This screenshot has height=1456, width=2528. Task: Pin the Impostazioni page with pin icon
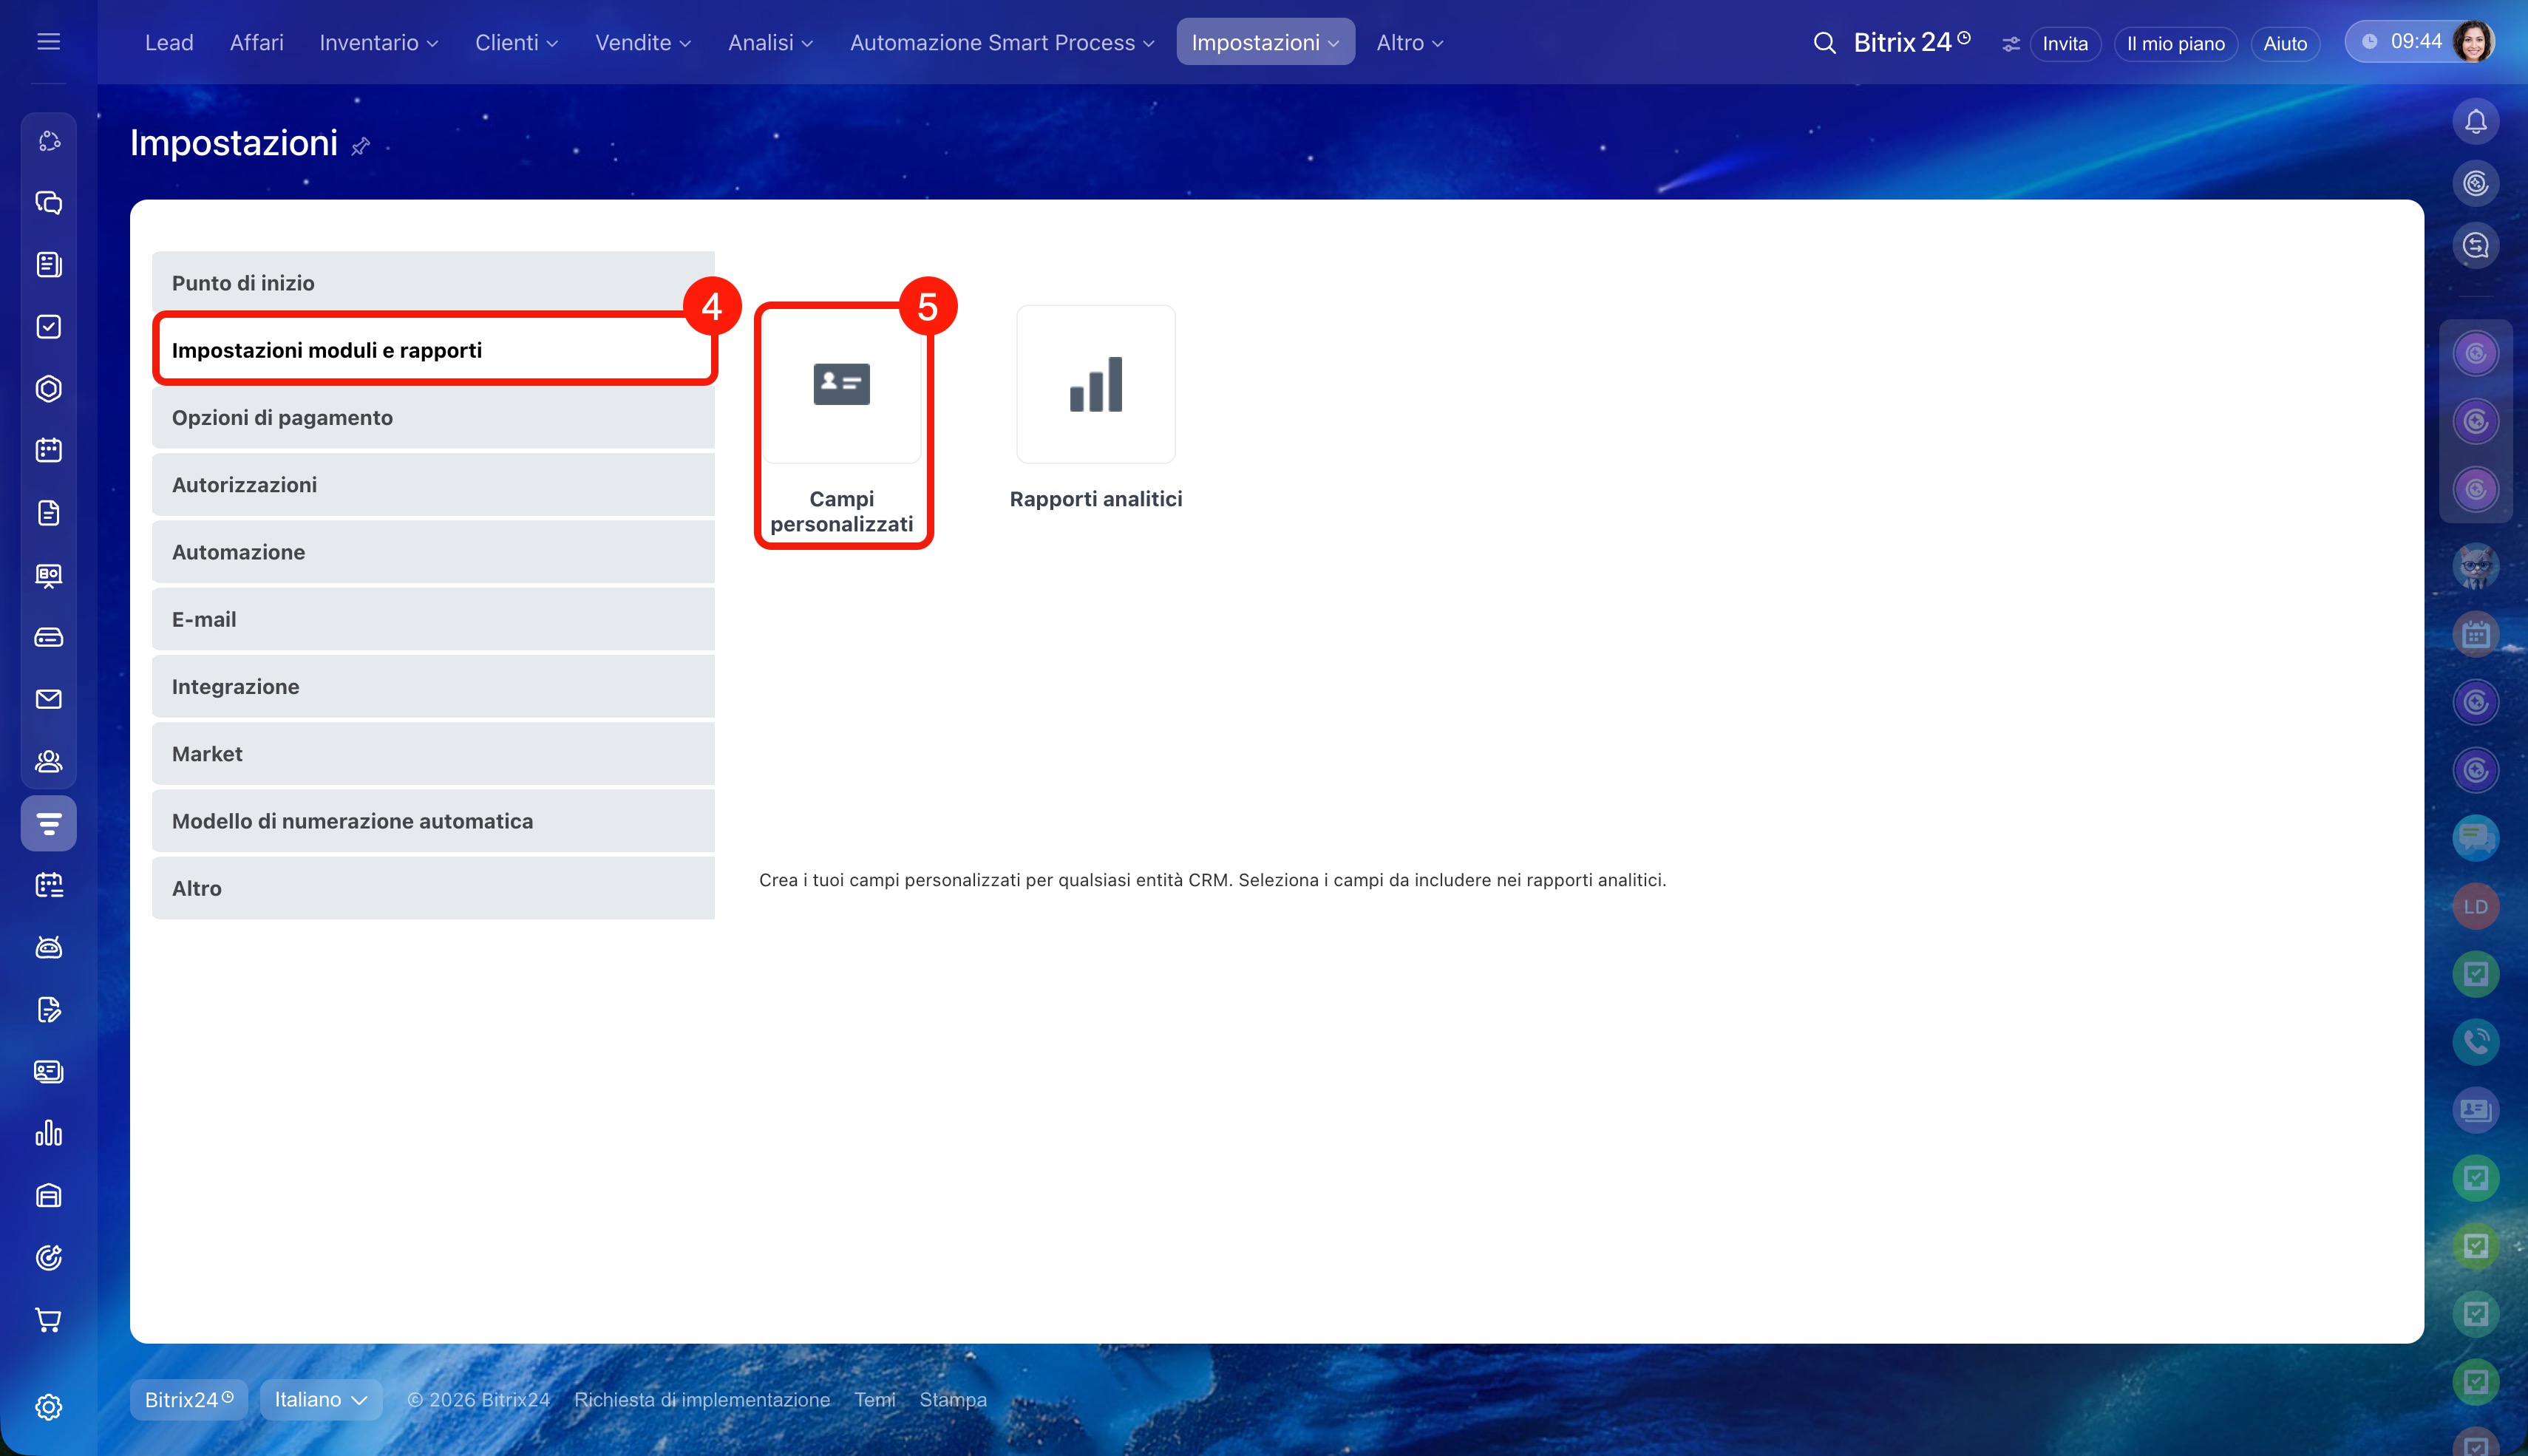[x=361, y=147]
